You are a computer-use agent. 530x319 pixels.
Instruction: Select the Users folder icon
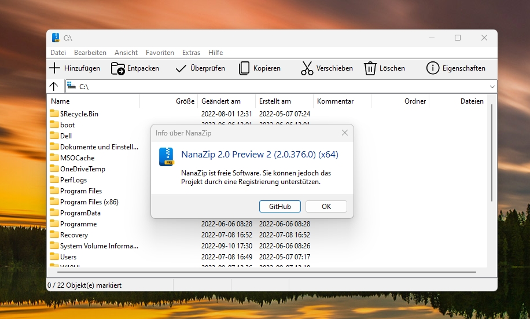[54, 256]
